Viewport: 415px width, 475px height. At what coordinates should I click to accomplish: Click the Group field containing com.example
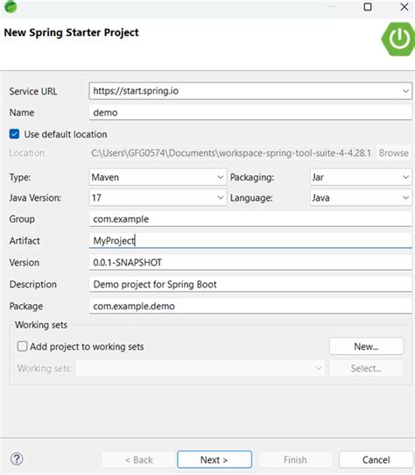(x=250, y=219)
